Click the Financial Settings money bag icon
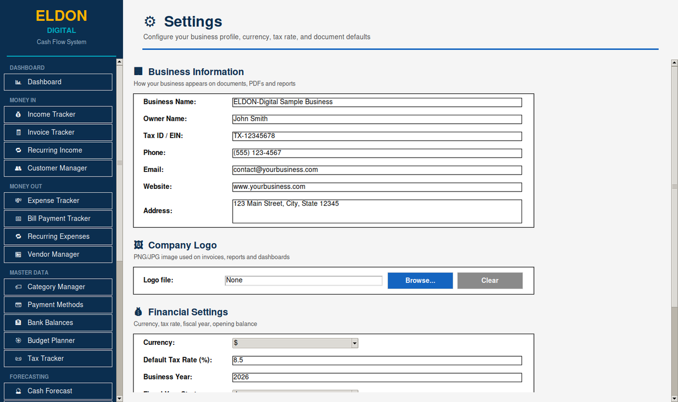Viewport: 678px width, 402px height. coord(138,312)
